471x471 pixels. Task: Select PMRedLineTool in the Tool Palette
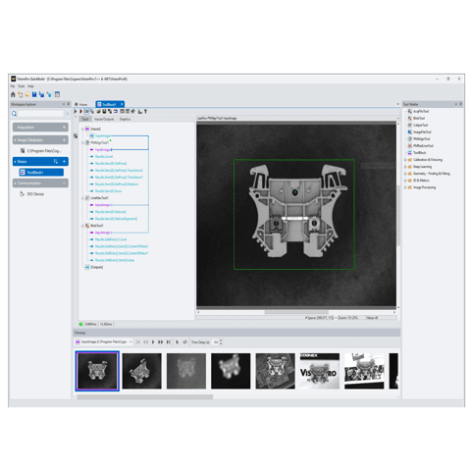pyautogui.click(x=421, y=145)
